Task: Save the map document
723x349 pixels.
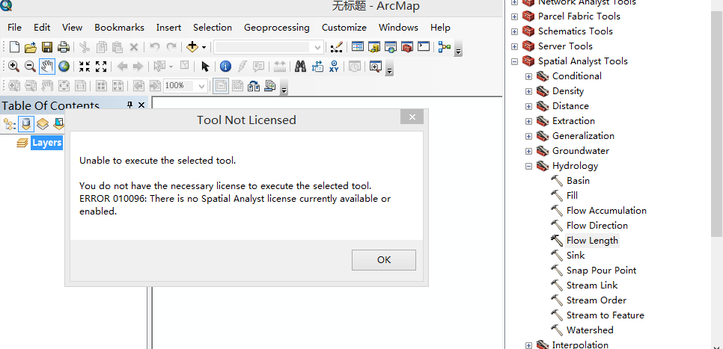Action: (x=47, y=47)
